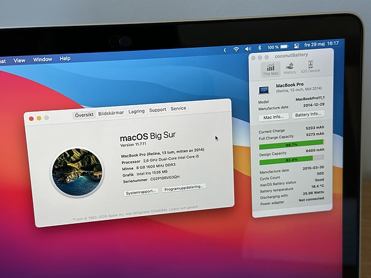Open the View menu
Viewport: 371px width, 278px height.
[19, 61]
